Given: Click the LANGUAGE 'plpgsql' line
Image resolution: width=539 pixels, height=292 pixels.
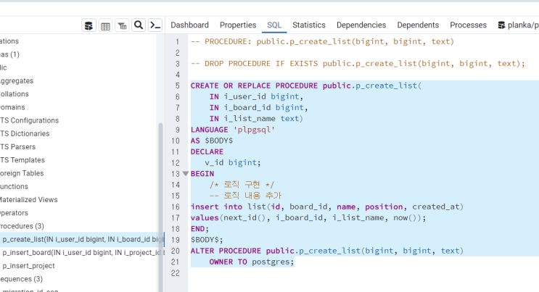Looking at the screenshot, I should (233, 130).
